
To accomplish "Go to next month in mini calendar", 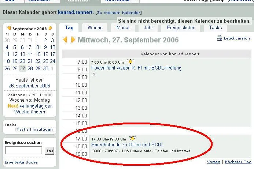I will pyautogui.click(x=50, y=28).
